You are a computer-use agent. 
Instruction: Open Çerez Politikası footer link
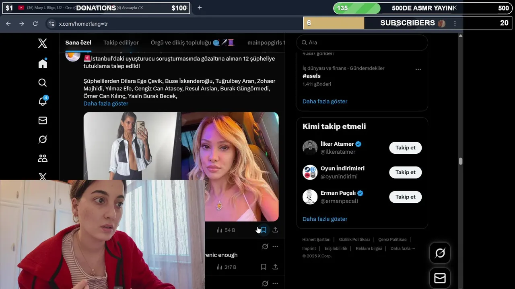pyautogui.click(x=393, y=239)
